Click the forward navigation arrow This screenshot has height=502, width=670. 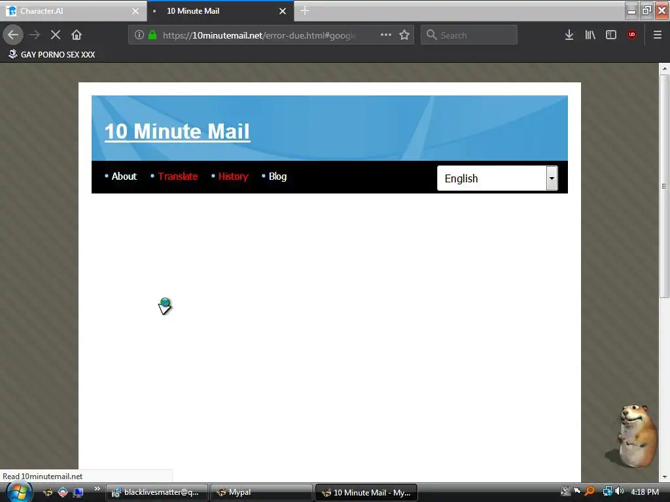tap(35, 35)
